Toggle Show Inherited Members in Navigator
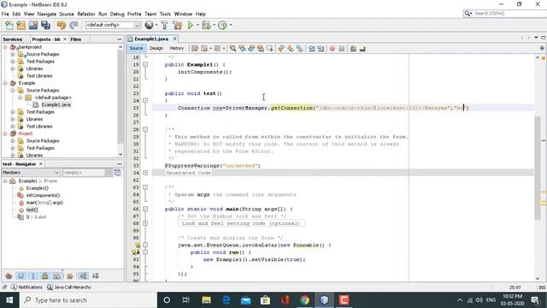 coord(9,275)
